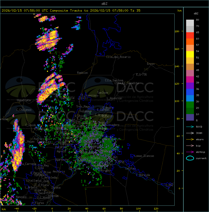
Task: Click the 'C_Chilenos' map label
Action: [x=24, y=110]
